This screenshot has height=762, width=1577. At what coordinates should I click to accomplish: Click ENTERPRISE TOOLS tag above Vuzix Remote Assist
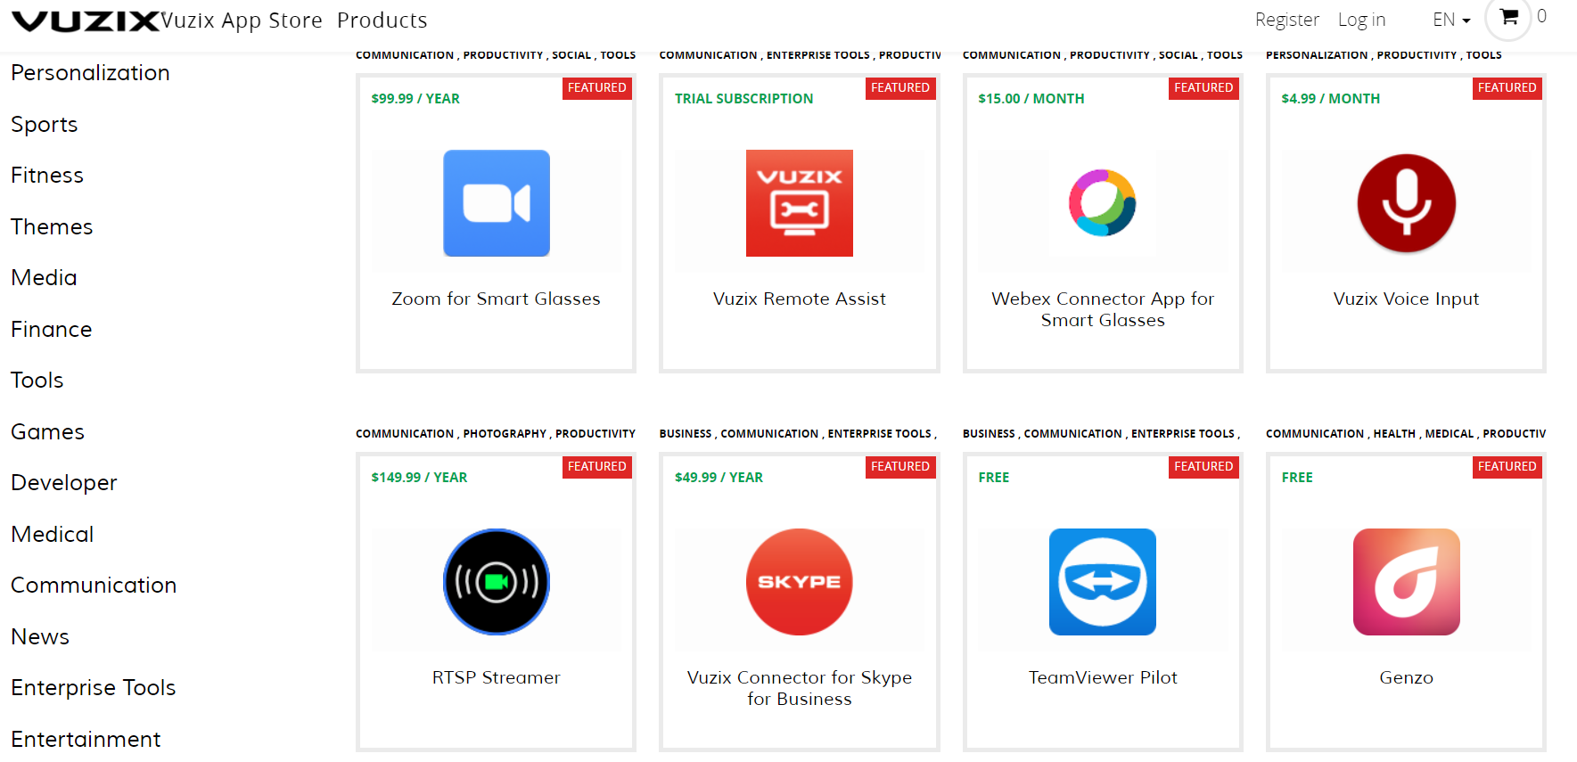tap(818, 55)
